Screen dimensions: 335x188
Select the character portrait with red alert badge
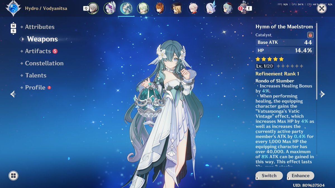pos(243,8)
